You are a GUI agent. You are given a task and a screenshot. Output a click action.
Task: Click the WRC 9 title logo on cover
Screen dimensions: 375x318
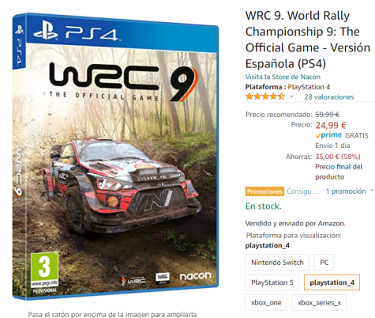[123, 81]
